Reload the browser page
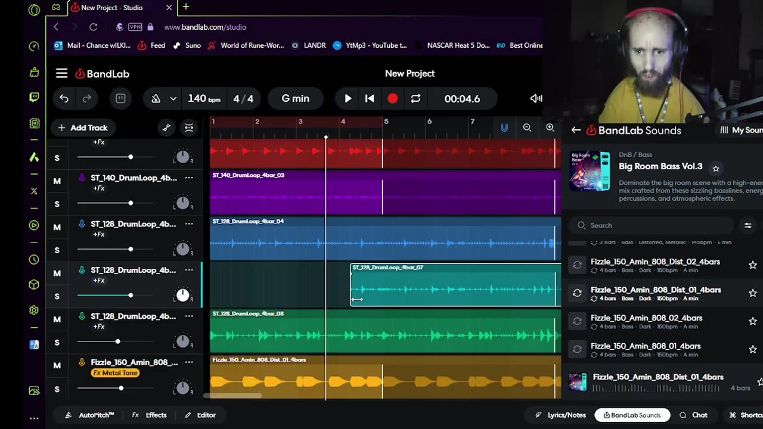This screenshot has width=763, height=429. (x=93, y=27)
